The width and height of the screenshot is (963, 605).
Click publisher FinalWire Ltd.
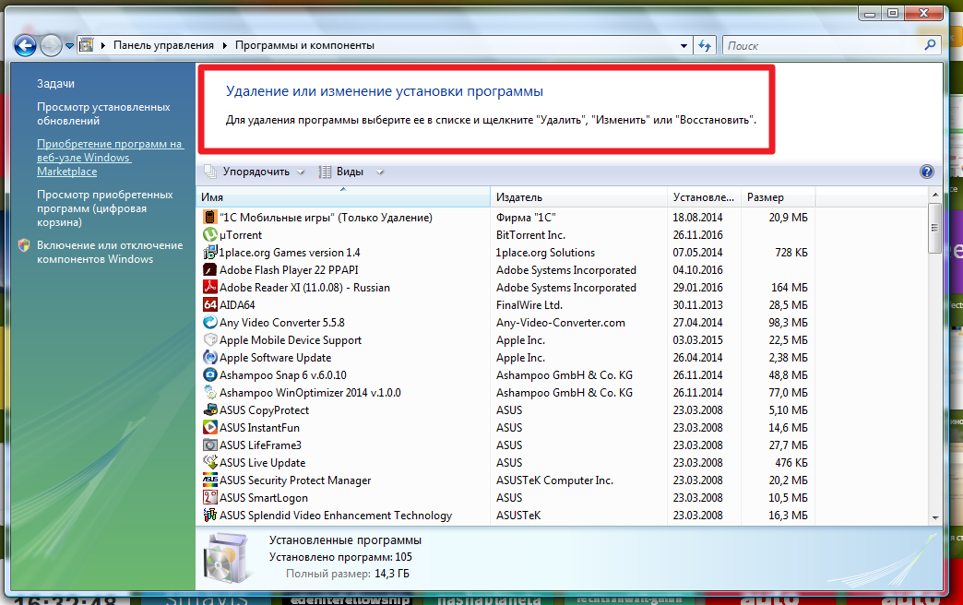click(529, 305)
